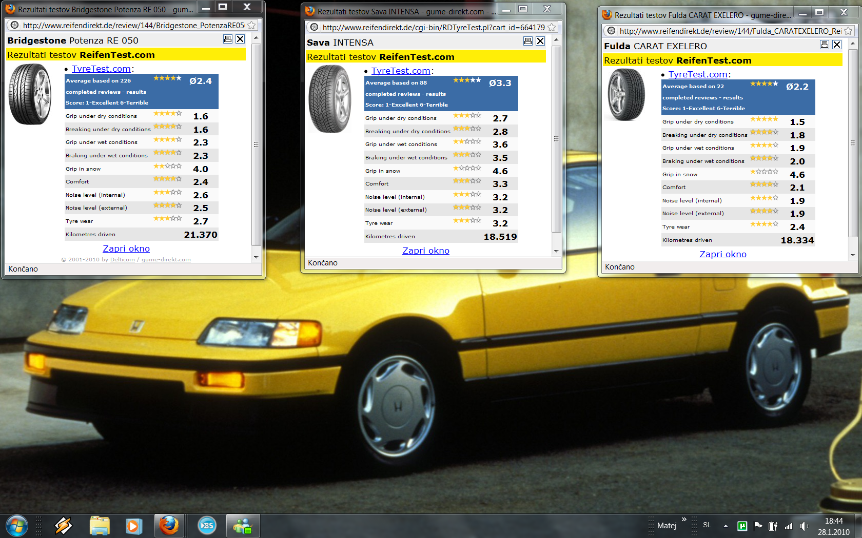Click the volume speaker tray icon
This screenshot has height=538, width=862.
(804, 526)
